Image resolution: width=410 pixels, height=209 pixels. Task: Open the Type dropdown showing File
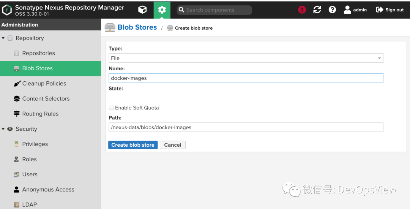click(246, 58)
